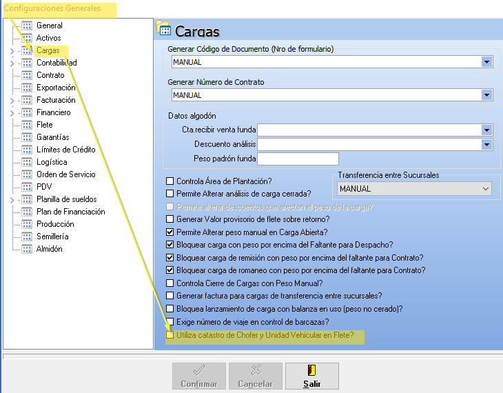Open Cta.recibir venta funda dropdown
Screen dimensions: 503x393
(486, 130)
